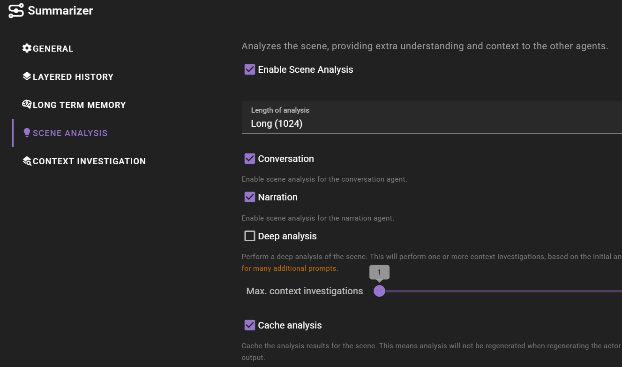Click the lightbulb icon beside Scene Analysis
Viewport: 622px width, 367px height.
tap(27, 133)
